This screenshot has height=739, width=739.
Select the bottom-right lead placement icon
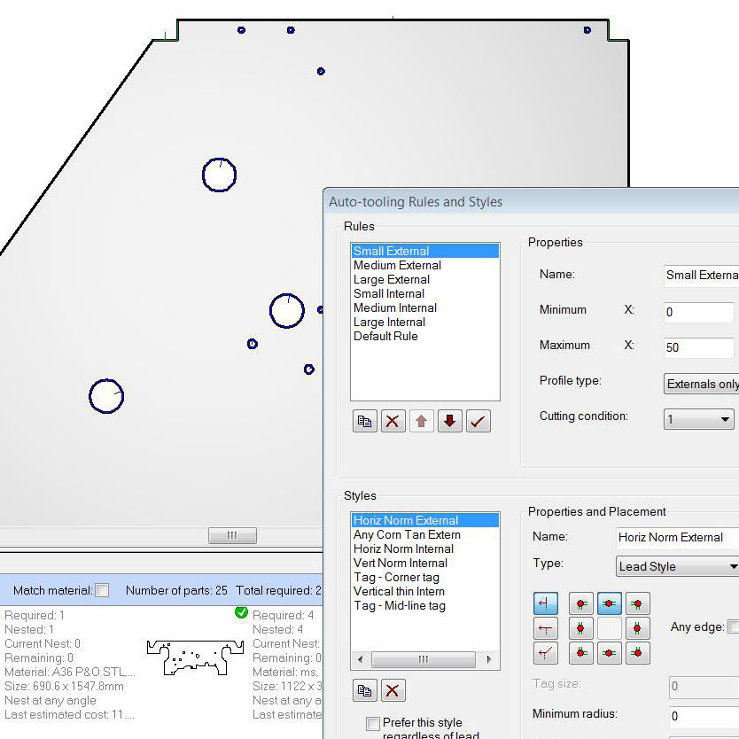tap(637, 653)
